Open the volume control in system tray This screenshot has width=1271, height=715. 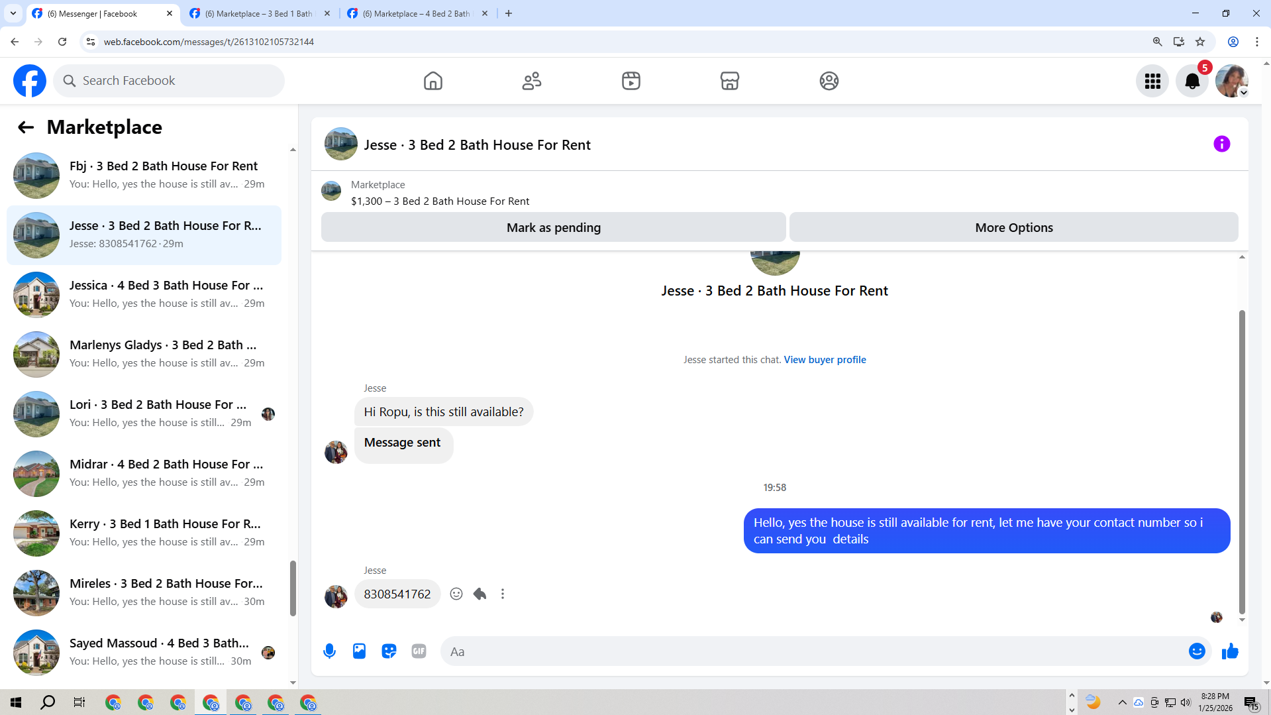tap(1186, 702)
